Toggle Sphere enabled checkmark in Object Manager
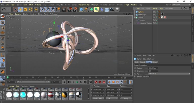194x103 pixels. [157, 12]
